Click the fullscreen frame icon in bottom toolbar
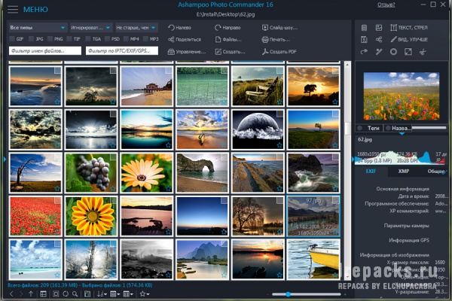Screen dimensions: 452x301 tap(56, 293)
